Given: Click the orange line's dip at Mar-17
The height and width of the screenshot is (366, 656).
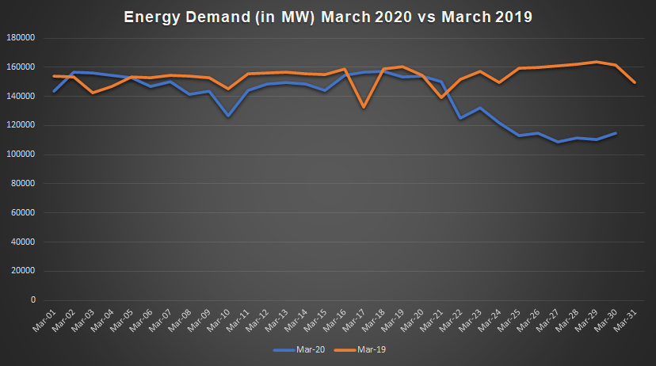Looking at the screenshot, I should (363, 107).
